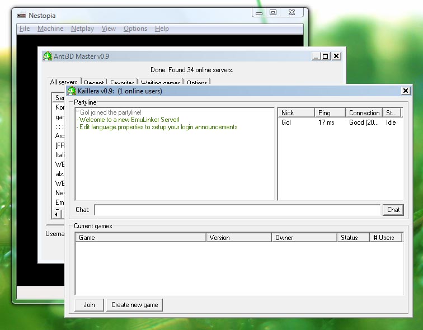
Task: Click the Kaillera window icon
Action: click(x=72, y=91)
